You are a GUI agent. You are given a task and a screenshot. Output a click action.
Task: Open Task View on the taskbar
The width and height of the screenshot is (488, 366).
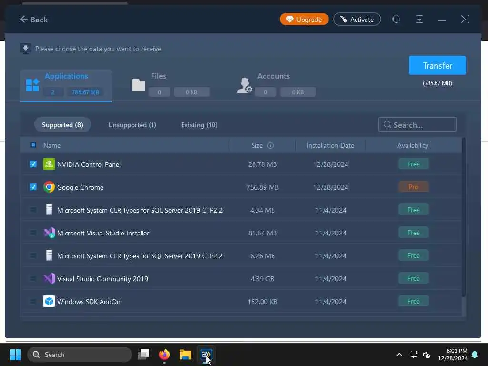click(143, 355)
